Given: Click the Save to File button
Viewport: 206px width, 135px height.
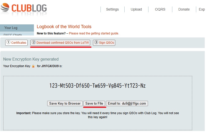Looking at the screenshot, I should tap(94, 103).
